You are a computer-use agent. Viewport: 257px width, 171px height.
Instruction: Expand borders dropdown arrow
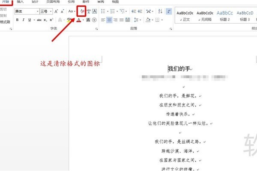pyautogui.click(x=162, y=20)
